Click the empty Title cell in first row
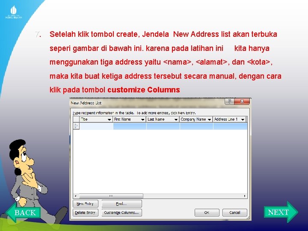Viewport: 308px width, 231px height. [x=96, y=126]
